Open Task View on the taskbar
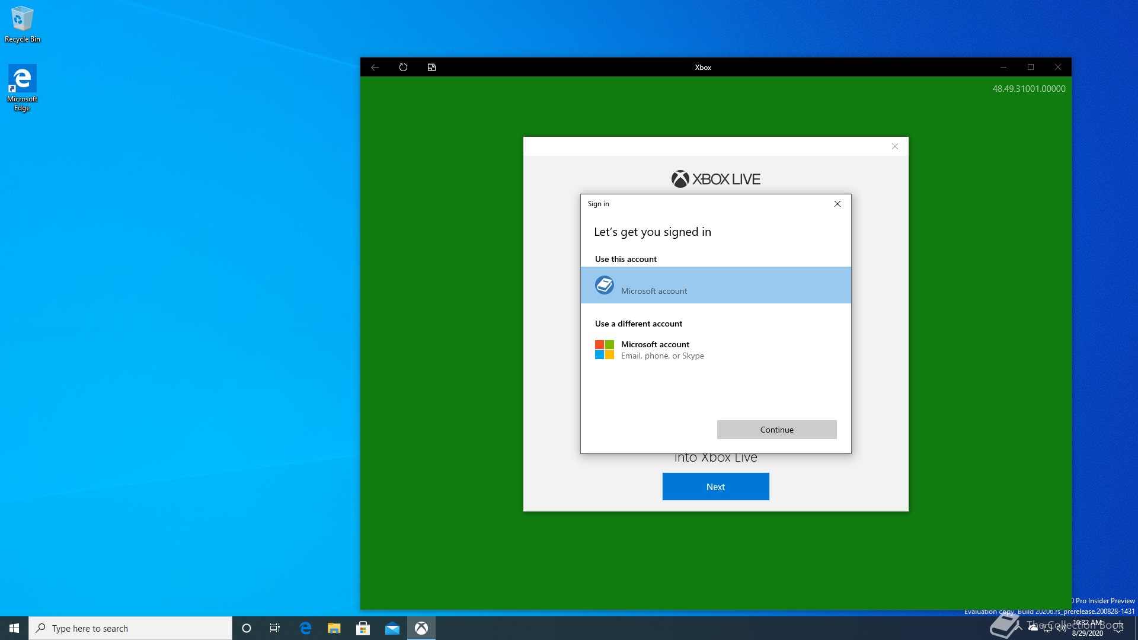This screenshot has width=1138, height=640. click(275, 628)
